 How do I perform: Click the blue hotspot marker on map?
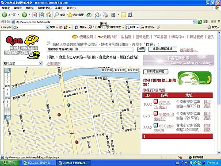(69, 105)
